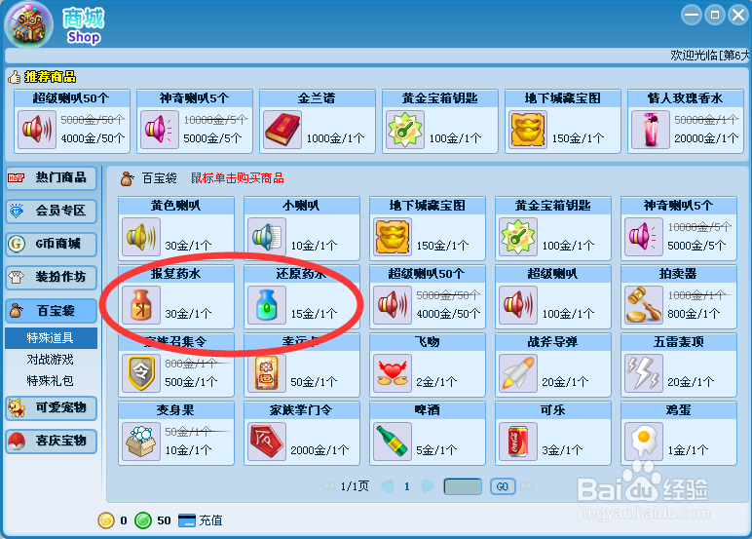Select the 可乐 cola can icon

tap(518, 442)
